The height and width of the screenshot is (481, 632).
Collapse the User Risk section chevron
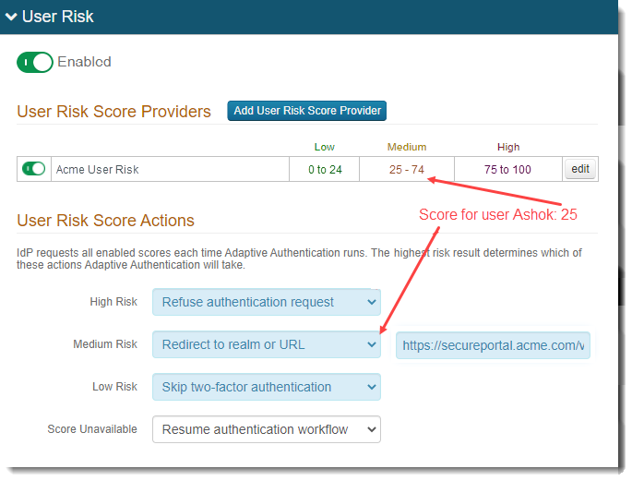pos(12,17)
